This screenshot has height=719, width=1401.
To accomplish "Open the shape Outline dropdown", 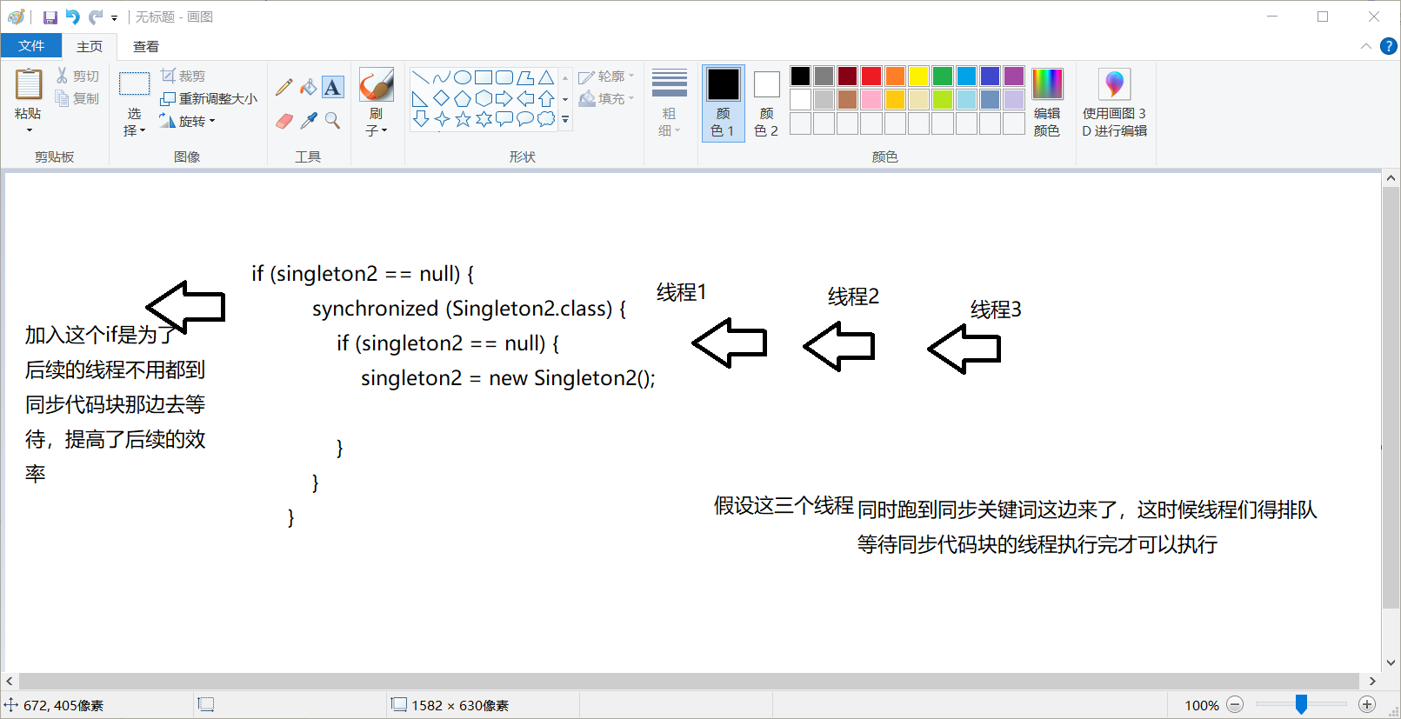I will click(606, 77).
